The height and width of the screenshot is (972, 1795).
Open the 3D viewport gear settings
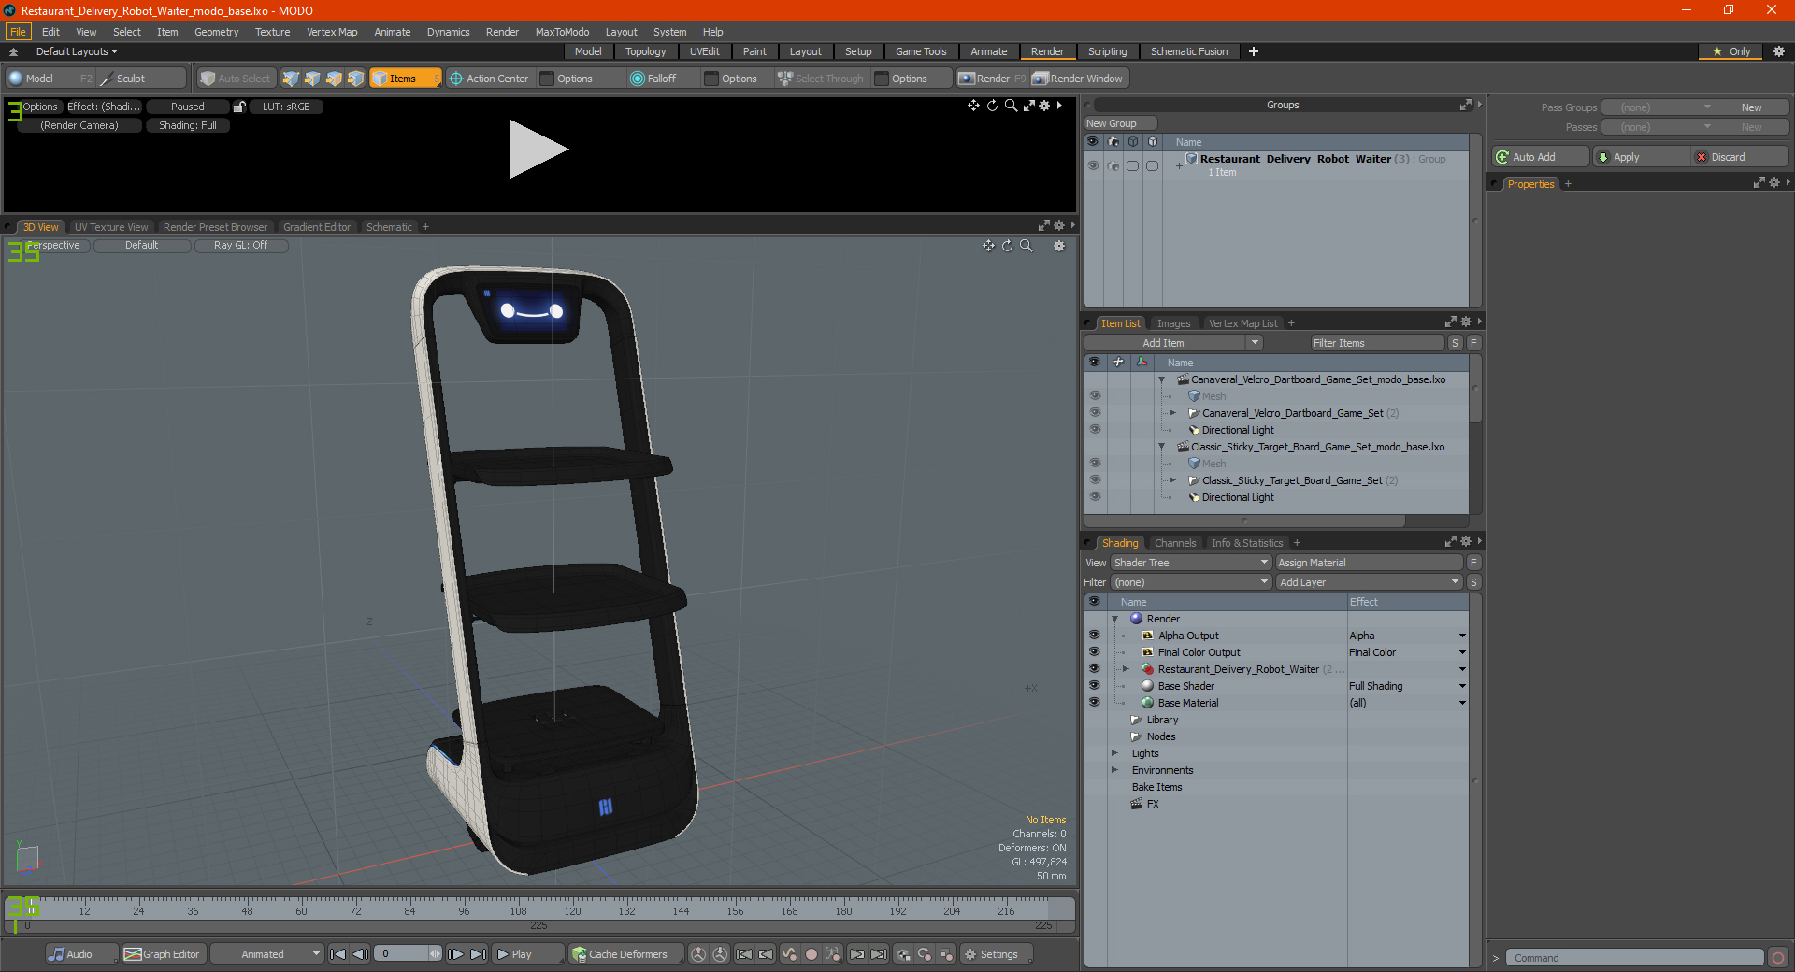(1059, 246)
